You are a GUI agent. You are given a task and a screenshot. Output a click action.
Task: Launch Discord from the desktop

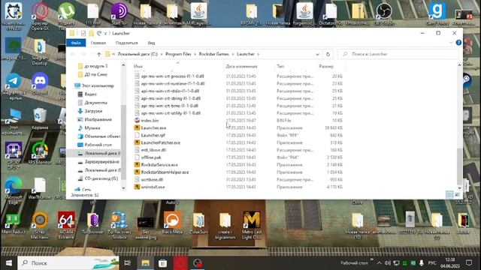tap(40, 83)
